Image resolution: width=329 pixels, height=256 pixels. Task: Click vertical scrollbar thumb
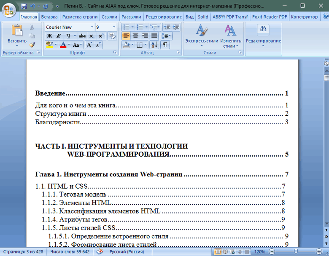[326, 77]
